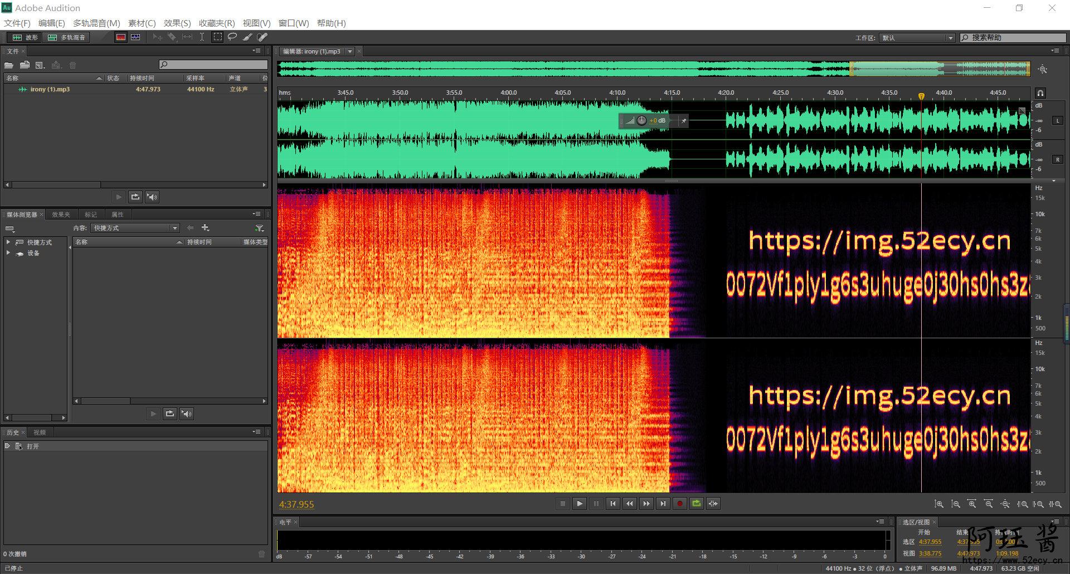Zoom in amplitude button
This screenshot has width=1070, height=574.
[x=939, y=504]
